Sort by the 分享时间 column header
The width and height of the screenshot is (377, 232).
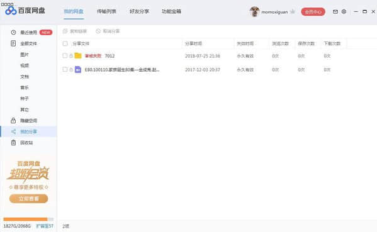(193, 43)
